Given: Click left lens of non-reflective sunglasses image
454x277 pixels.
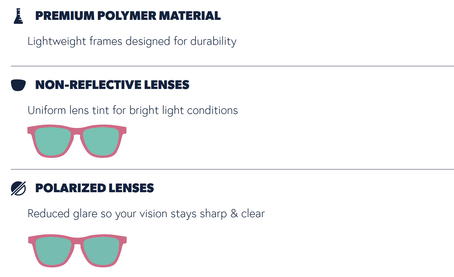Looking at the screenshot, I should 53,141.
